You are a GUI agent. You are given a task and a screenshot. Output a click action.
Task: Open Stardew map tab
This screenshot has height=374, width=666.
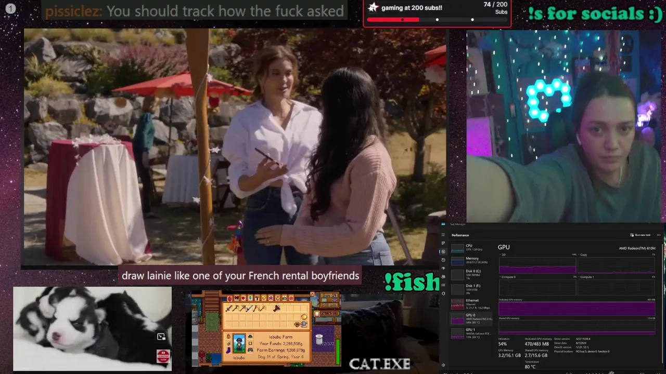(x=250, y=298)
